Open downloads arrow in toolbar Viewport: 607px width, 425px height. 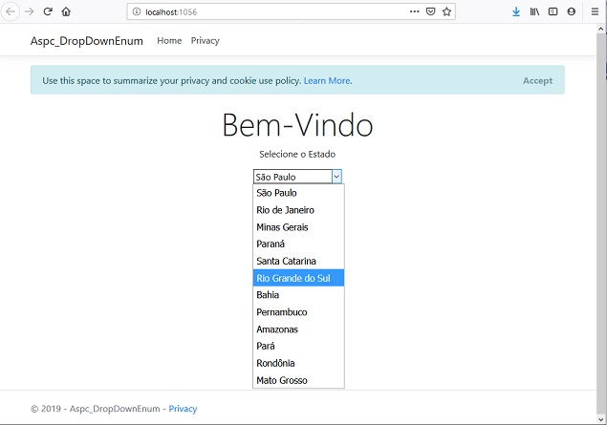[x=516, y=11]
